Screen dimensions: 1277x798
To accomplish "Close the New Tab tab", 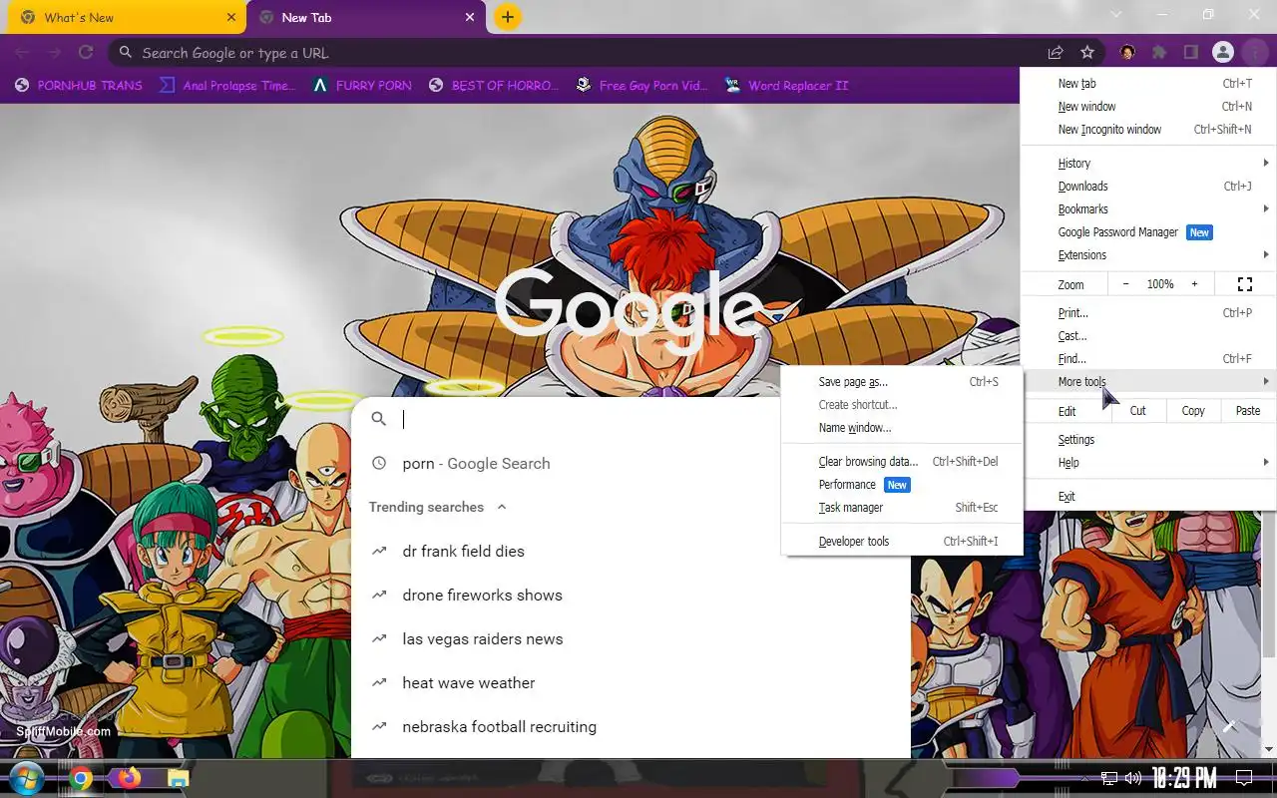I will 470,17.
